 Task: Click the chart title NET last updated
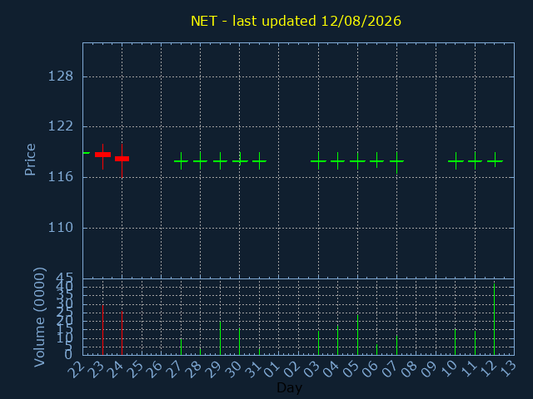point(296,21)
